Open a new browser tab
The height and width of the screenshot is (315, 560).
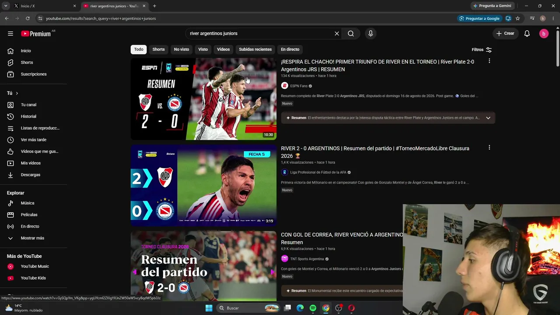[154, 6]
